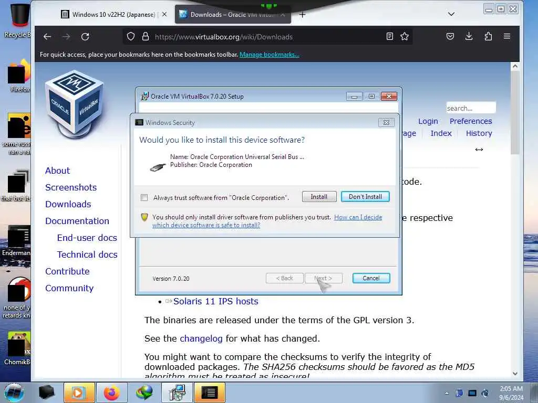The height and width of the screenshot is (403, 538).
Task: Click the Firefox forward arrow
Action: coord(66,37)
